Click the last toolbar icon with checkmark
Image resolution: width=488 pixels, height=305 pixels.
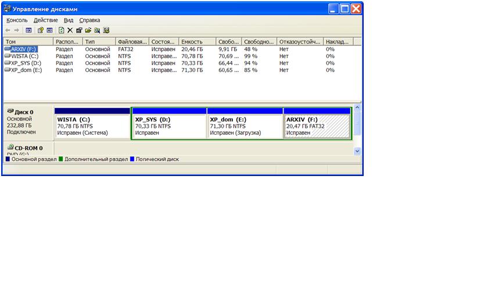(x=106, y=30)
